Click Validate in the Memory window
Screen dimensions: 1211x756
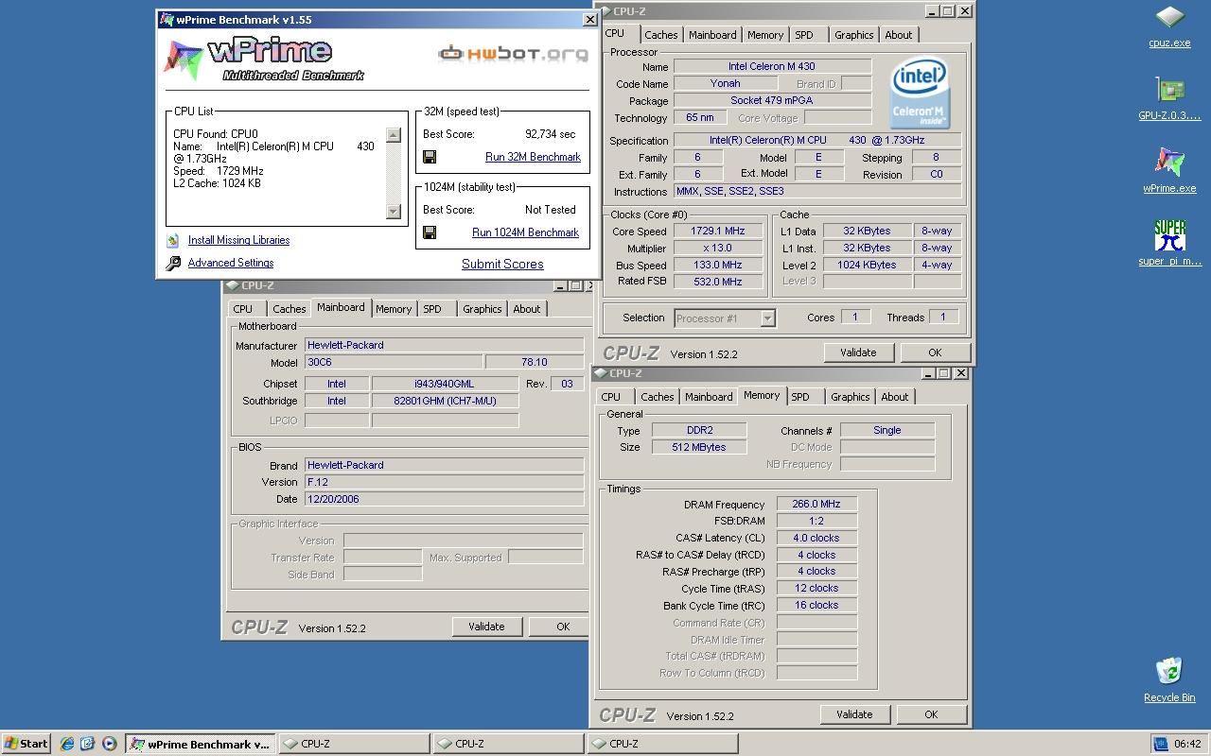click(x=854, y=714)
